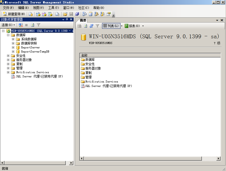The width and height of the screenshot is (226, 171).
Task: Open the 窗口(W) menu
Action: point(69,8)
